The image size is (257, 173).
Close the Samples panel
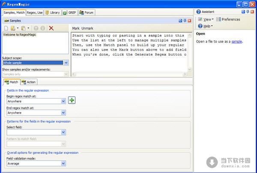pos(189,21)
